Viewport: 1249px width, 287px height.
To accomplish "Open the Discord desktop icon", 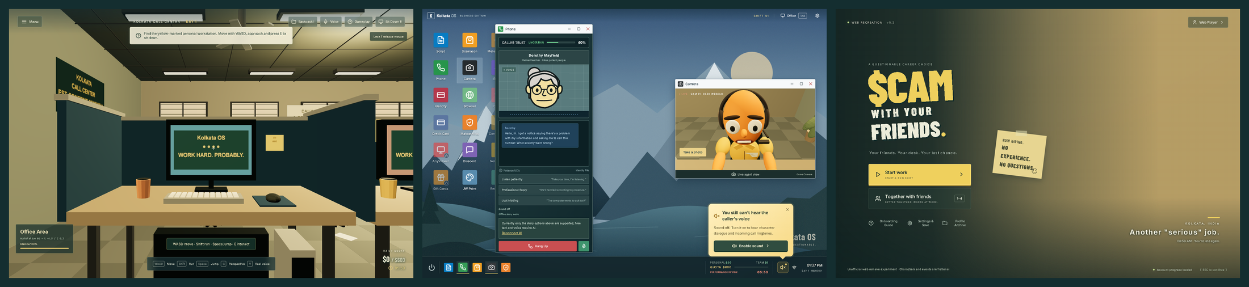I will point(470,152).
